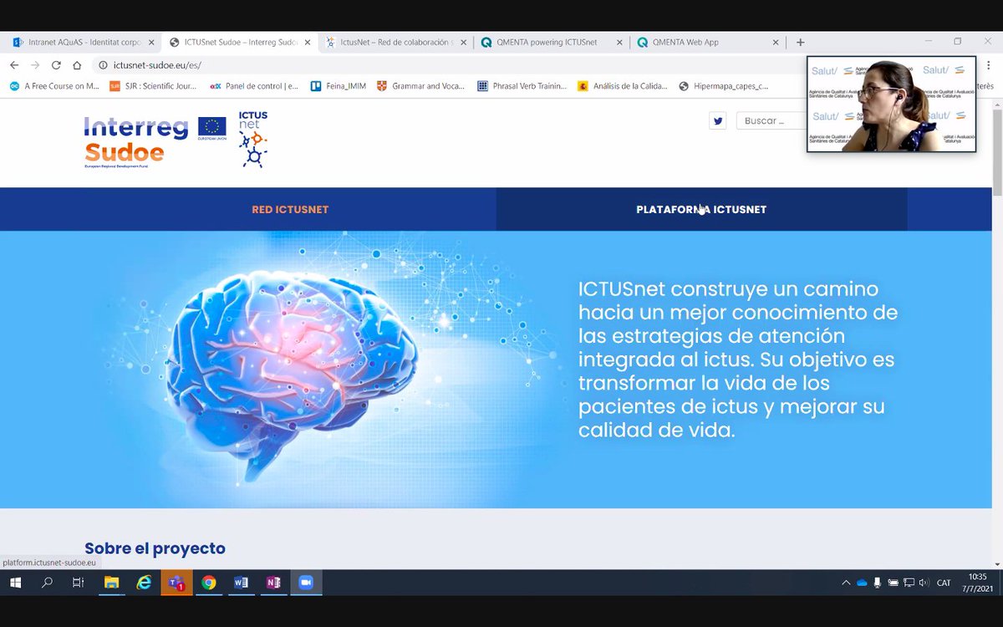Viewport: 1003px width, 627px height.
Task: Click the ICTUSnet logo
Action: [x=252, y=140]
